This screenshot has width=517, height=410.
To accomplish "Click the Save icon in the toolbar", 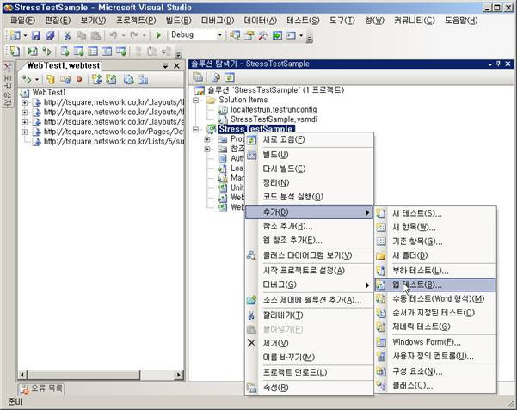I will pyautogui.click(x=36, y=35).
